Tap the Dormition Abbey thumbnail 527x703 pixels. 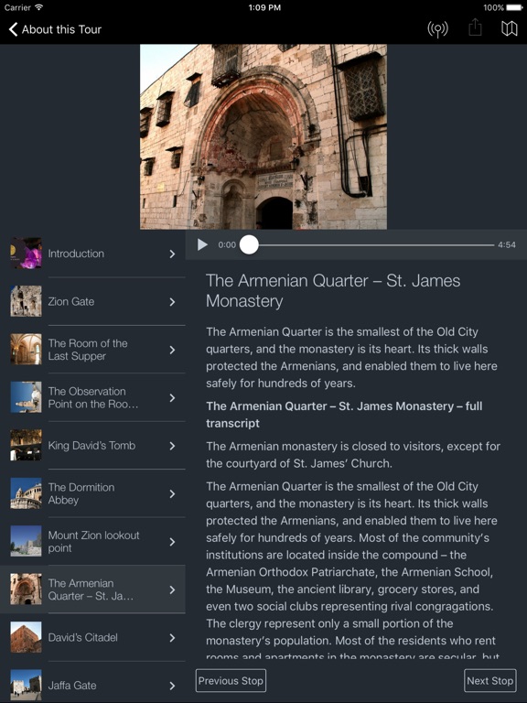[x=26, y=493]
